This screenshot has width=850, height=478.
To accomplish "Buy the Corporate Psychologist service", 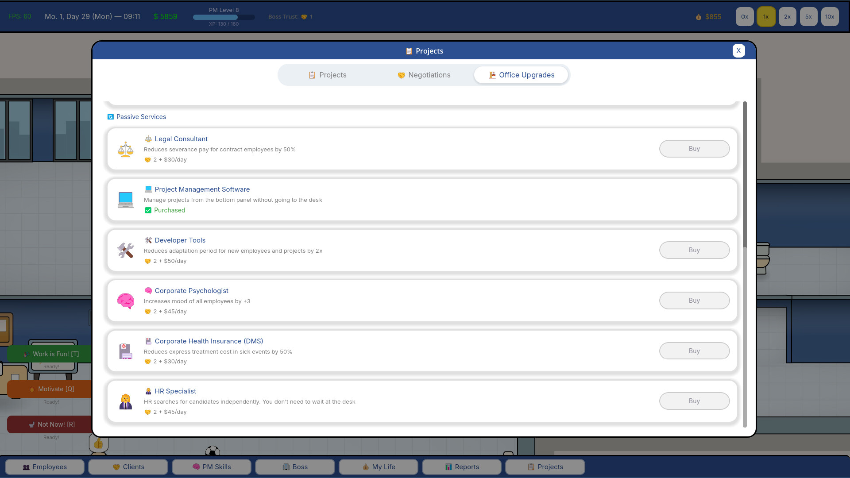I will pyautogui.click(x=694, y=301).
